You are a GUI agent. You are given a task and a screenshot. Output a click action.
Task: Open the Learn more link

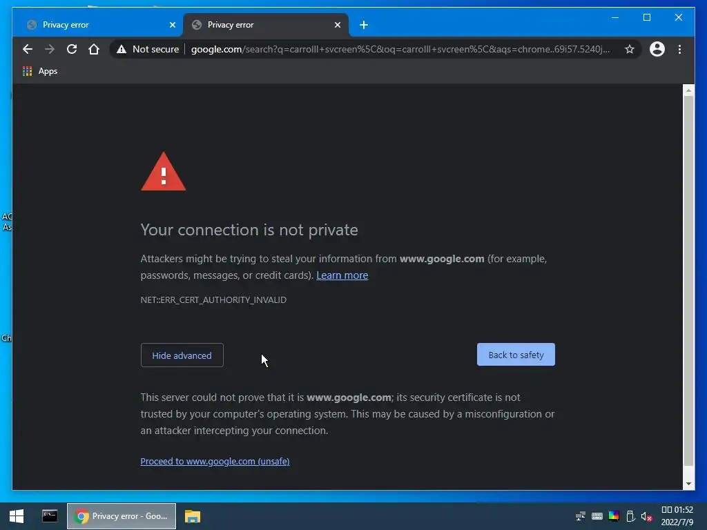342,275
